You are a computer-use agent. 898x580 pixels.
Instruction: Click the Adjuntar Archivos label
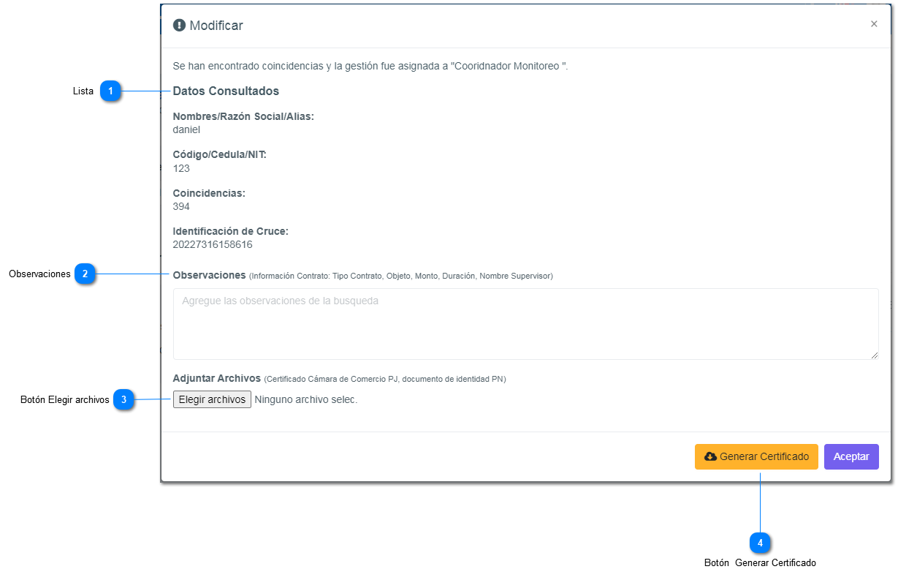[x=216, y=378]
